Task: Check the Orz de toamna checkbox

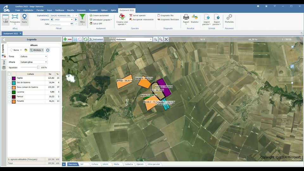Action: coord(9,83)
